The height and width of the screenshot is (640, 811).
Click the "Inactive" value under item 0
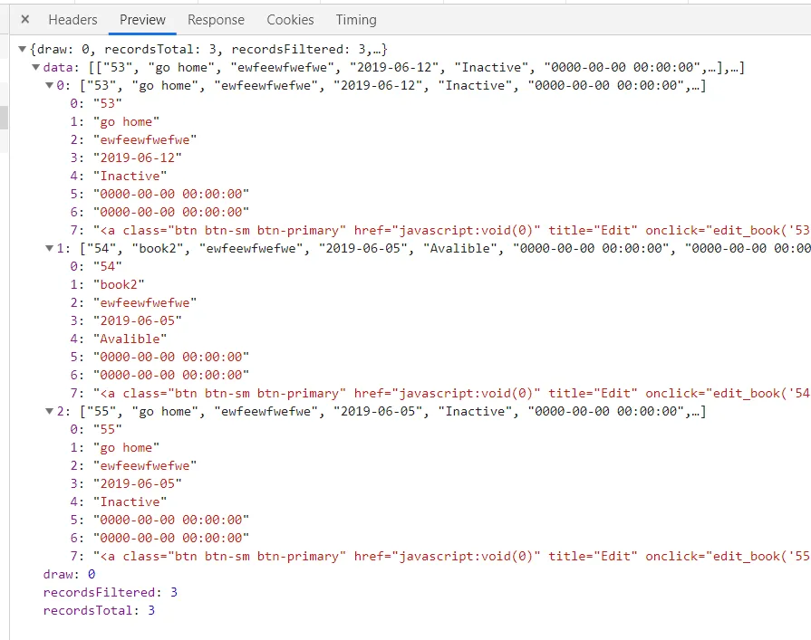point(130,177)
